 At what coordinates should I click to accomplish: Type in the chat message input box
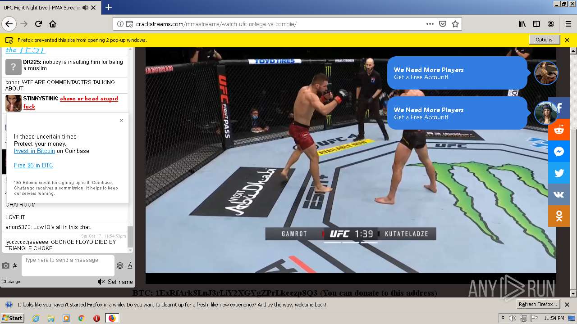(x=68, y=265)
